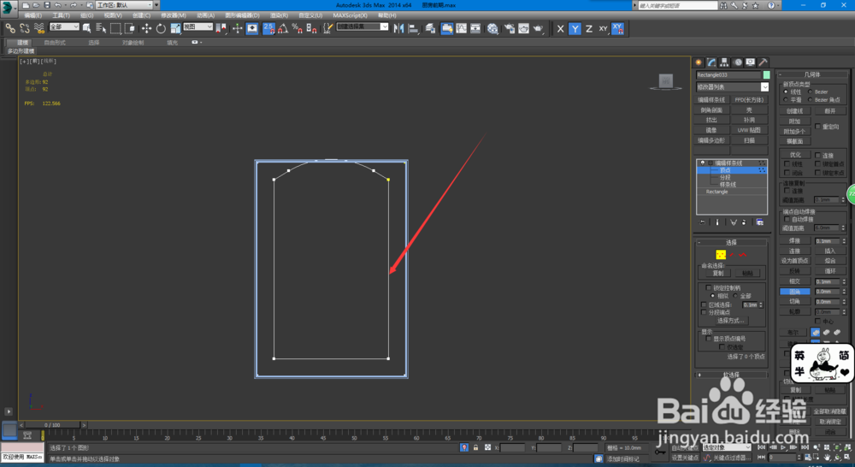Open the 修改器(M) menu
Screen dimensions: 855x467
click(x=174, y=15)
